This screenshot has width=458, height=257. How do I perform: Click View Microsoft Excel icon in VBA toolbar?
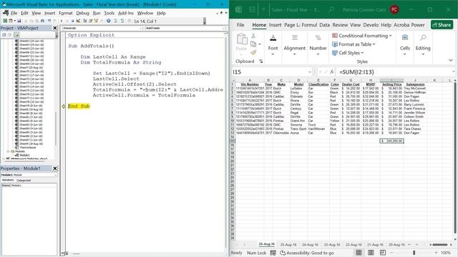pos(5,21)
